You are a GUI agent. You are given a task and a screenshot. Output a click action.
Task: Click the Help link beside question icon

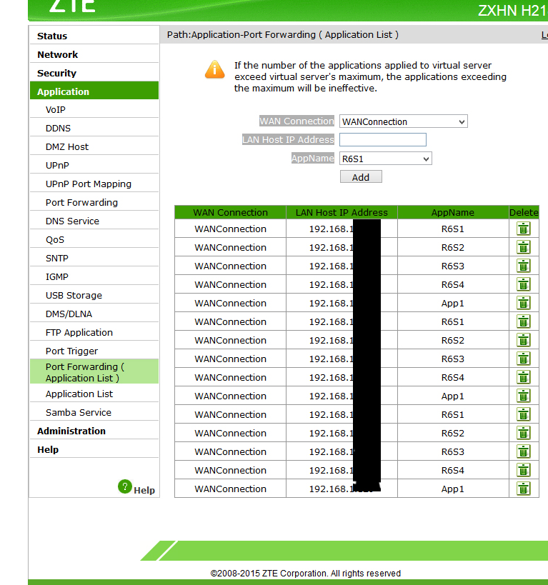(x=144, y=490)
